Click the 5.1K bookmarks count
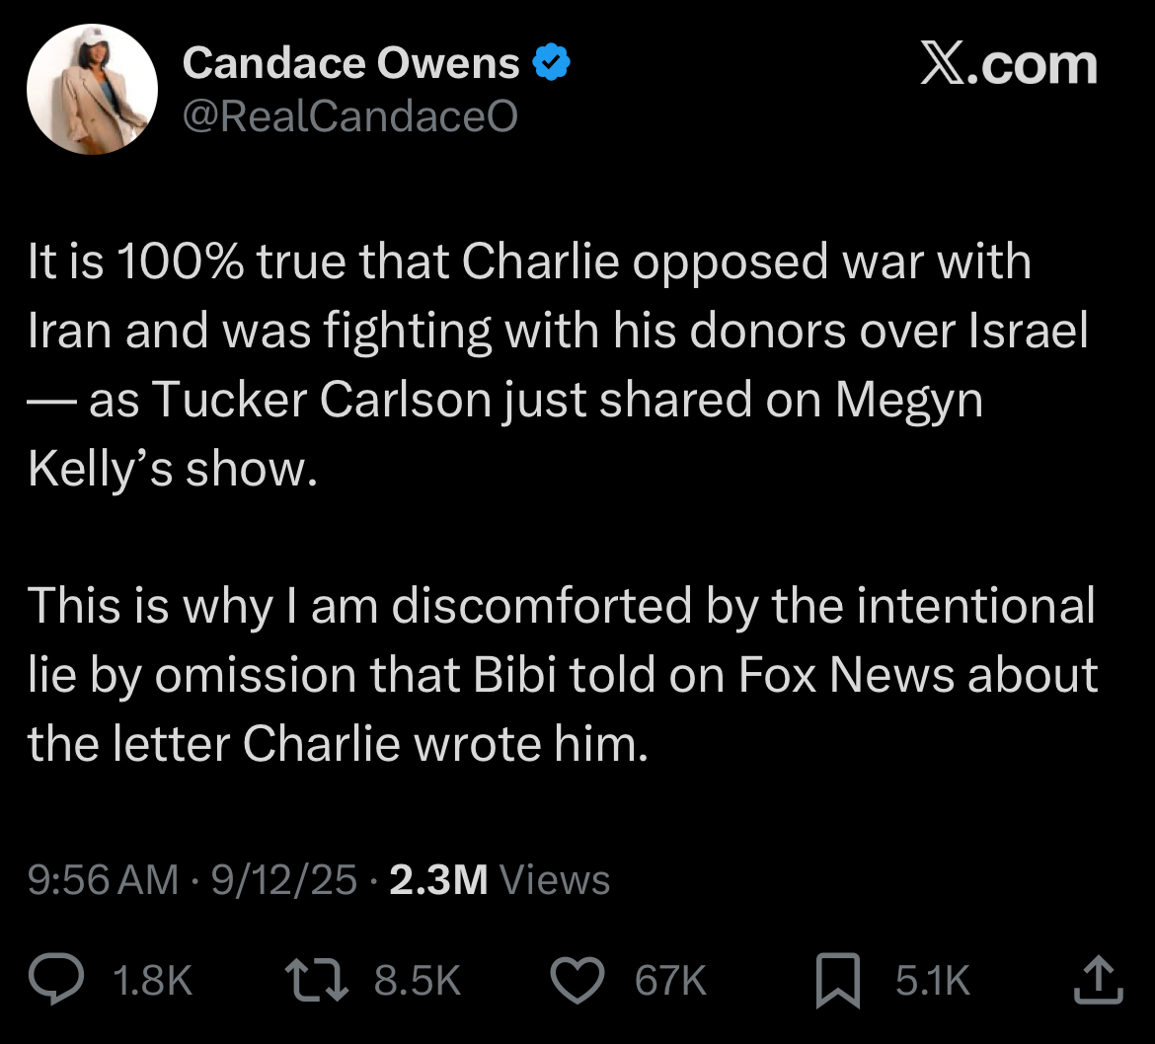This screenshot has width=1155, height=1044. (933, 981)
